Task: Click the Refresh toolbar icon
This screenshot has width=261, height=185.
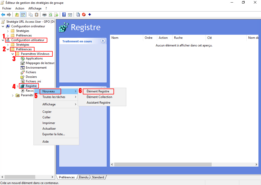Action: click(x=51, y=15)
